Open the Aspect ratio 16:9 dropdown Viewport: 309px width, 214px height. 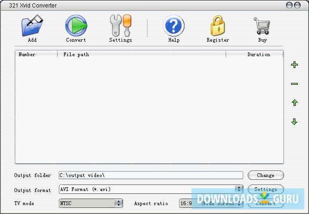(211, 203)
